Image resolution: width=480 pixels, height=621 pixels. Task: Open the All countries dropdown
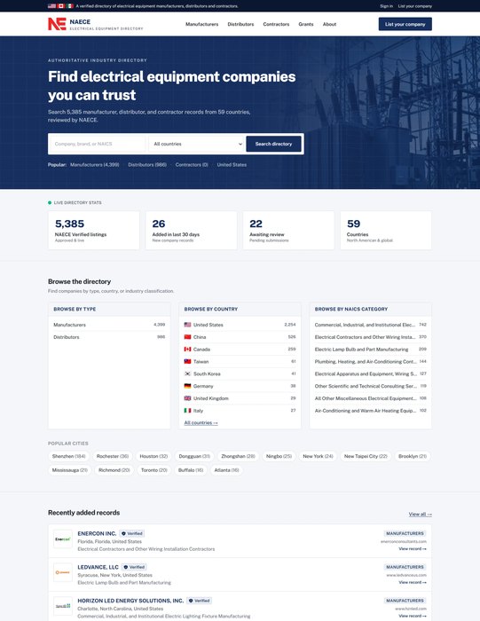tap(196, 144)
